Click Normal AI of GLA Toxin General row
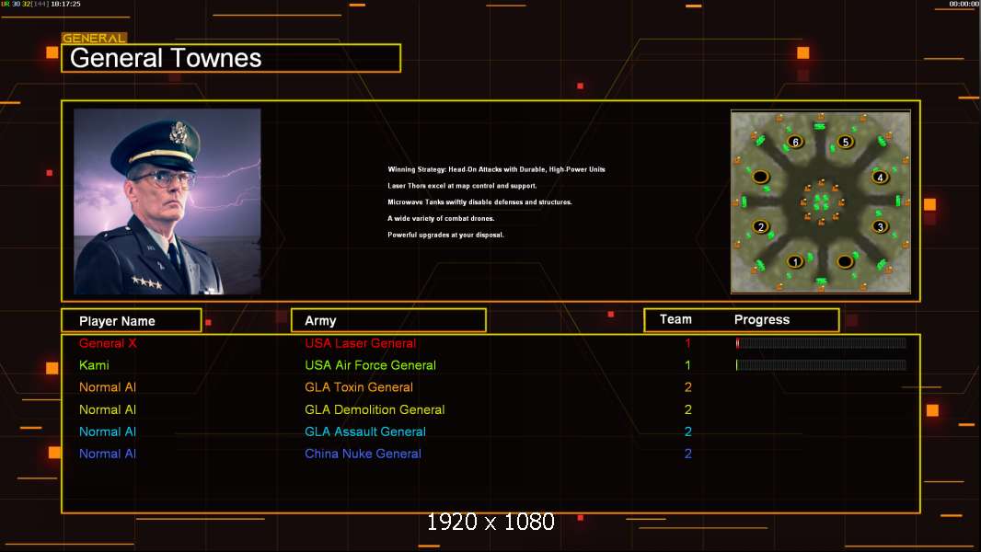This screenshot has width=981, height=552. coord(108,387)
